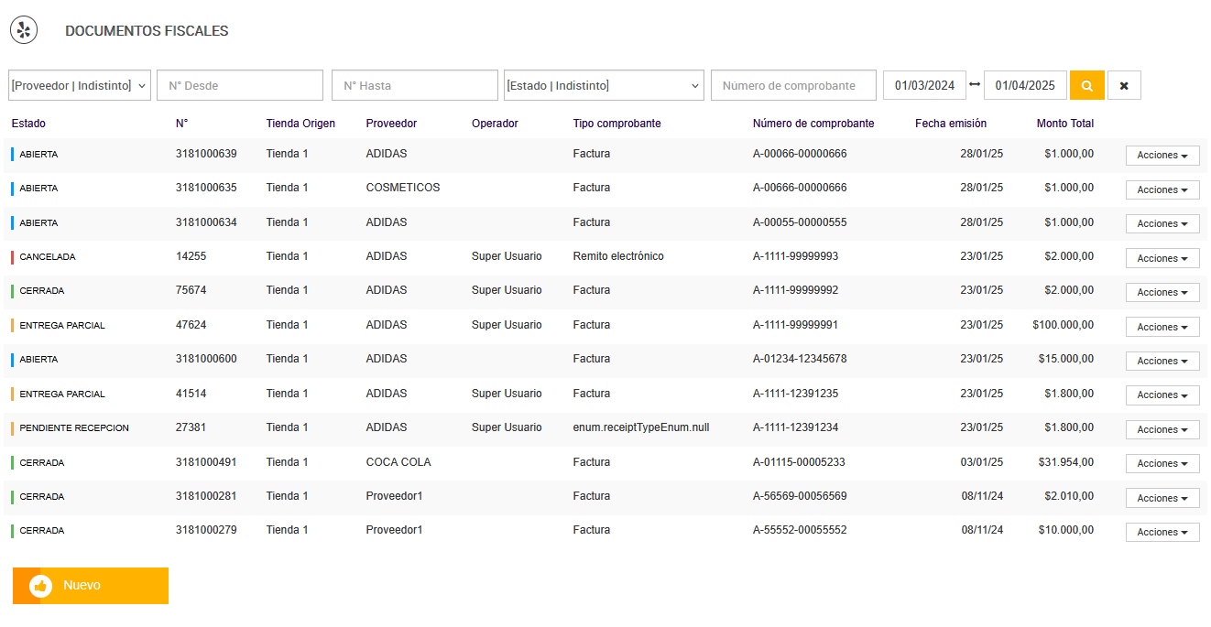The width and height of the screenshot is (1211, 627).
Task: Click the end date field 01/04/2025
Action: (x=1025, y=85)
